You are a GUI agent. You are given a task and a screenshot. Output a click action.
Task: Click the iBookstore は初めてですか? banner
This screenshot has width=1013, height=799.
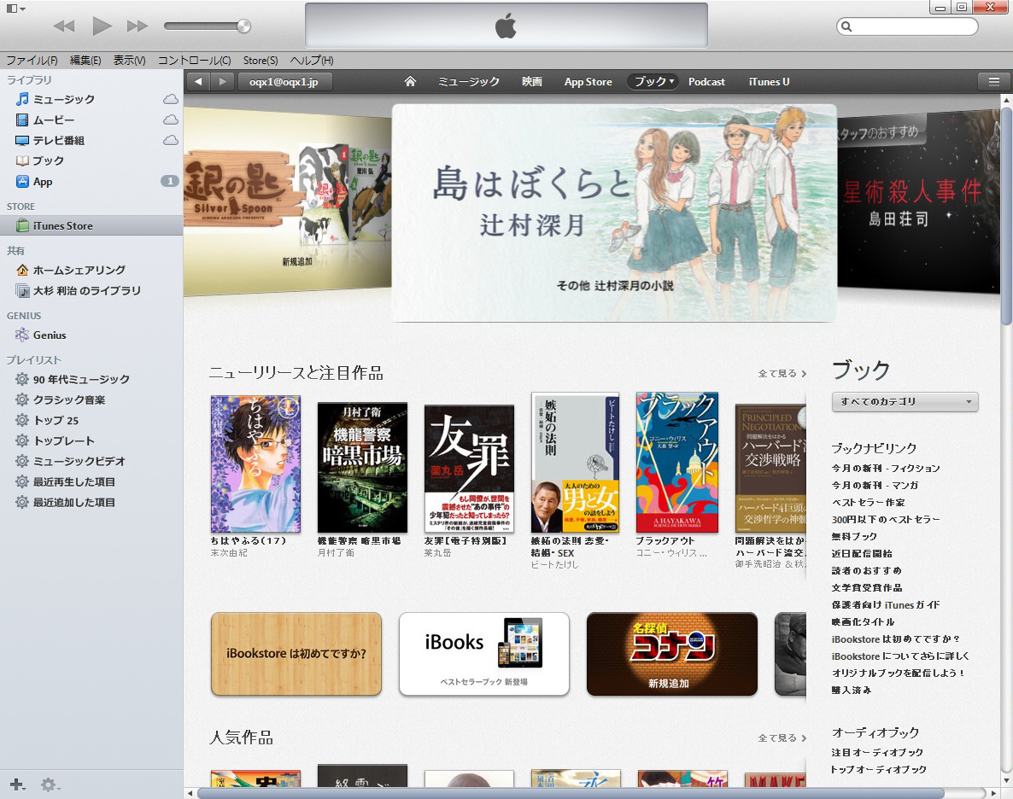[296, 654]
